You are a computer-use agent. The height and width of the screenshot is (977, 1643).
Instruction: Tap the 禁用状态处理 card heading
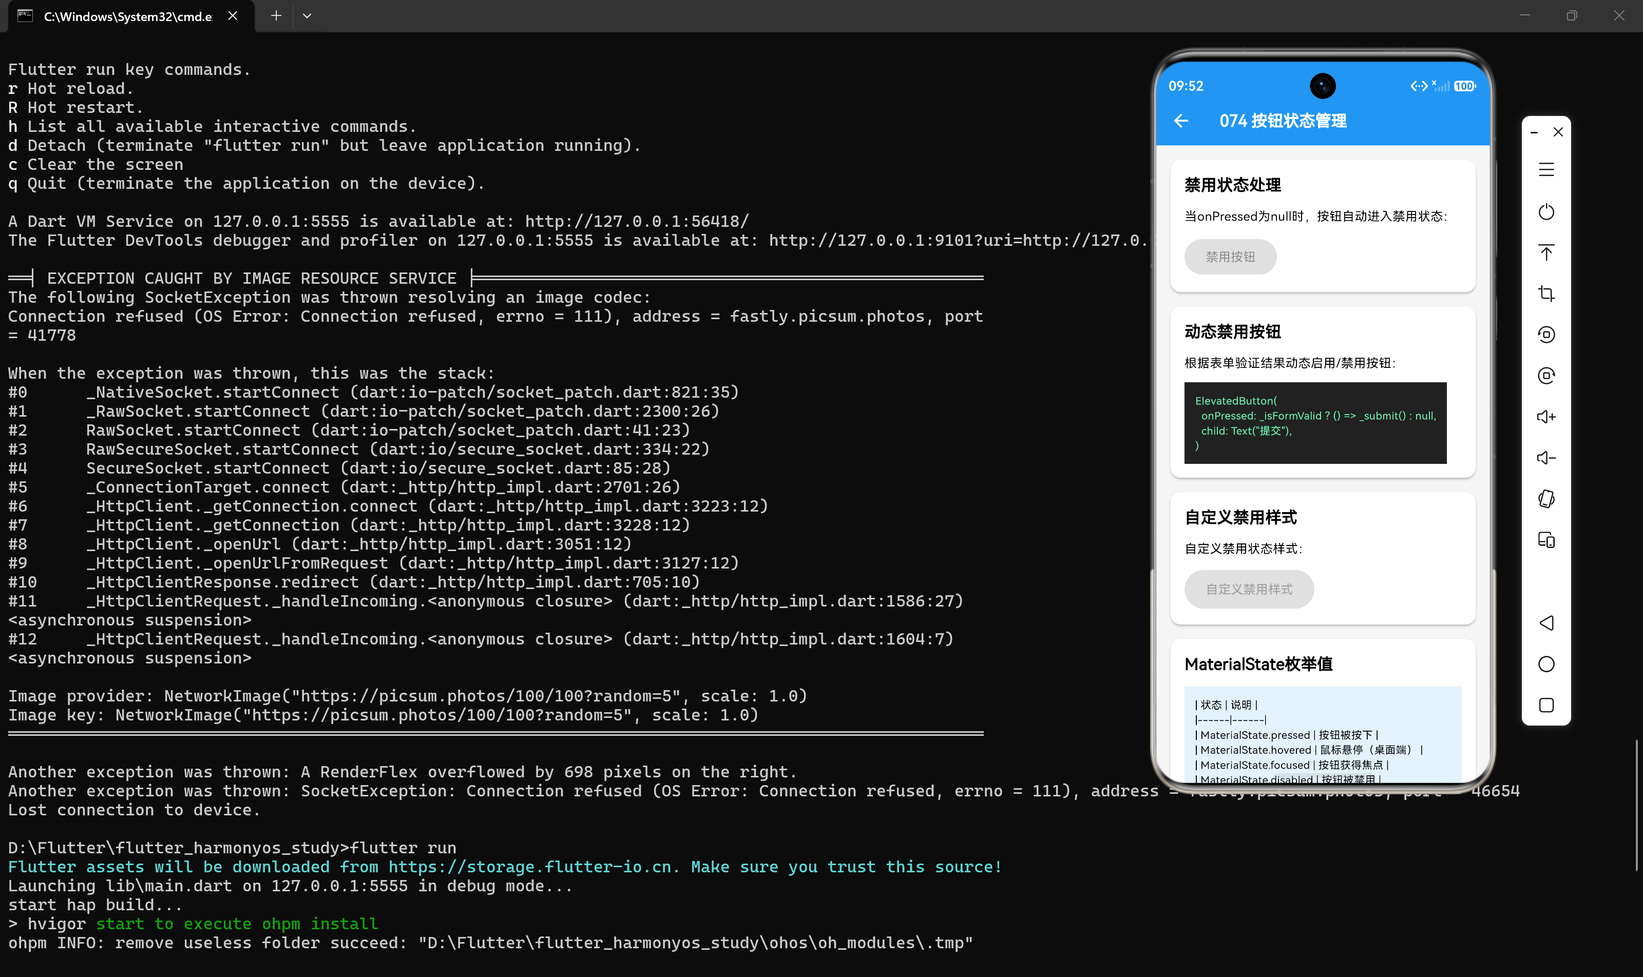click(1233, 185)
